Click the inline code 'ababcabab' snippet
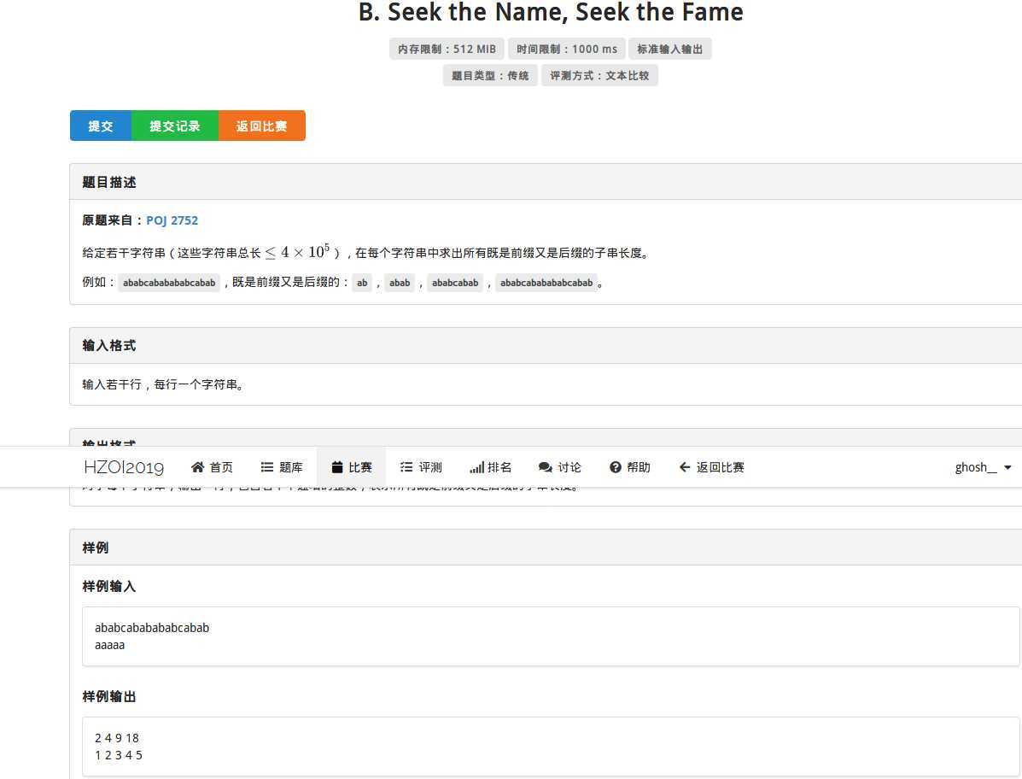This screenshot has width=1022, height=779. pyautogui.click(x=455, y=282)
